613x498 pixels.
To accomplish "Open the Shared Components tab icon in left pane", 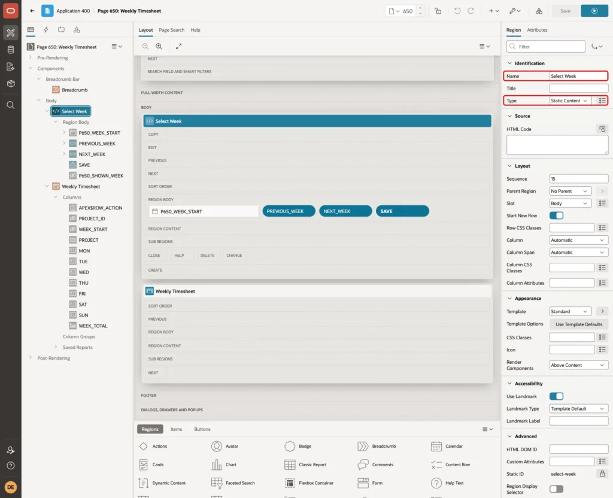I will pyautogui.click(x=77, y=30).
